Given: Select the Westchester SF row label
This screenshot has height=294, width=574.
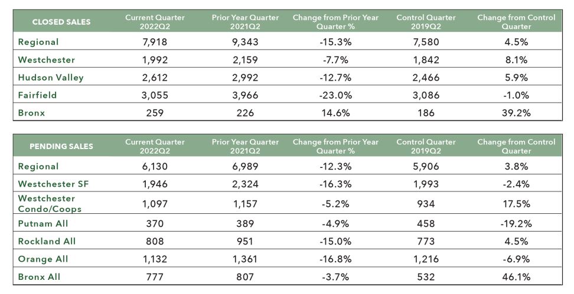Looking at the screenshot, I should [x=54, y=184].
